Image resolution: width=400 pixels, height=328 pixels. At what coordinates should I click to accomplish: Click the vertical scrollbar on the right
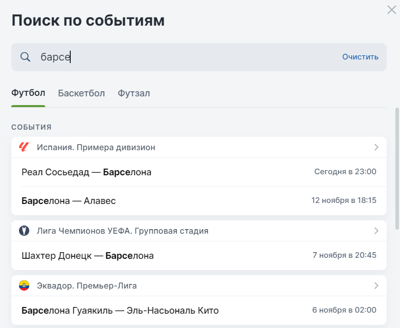pos(397,169)
